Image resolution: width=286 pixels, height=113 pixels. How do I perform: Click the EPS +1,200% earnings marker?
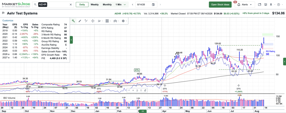coord(239,88)
